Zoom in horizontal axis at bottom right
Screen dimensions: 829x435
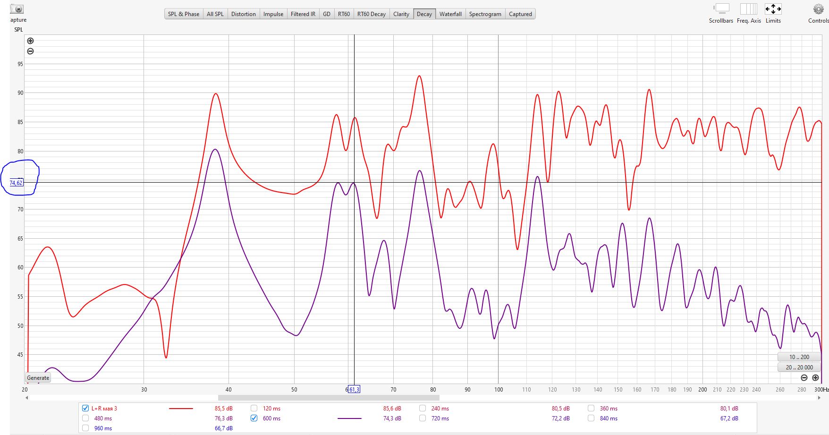coord(815,378)
